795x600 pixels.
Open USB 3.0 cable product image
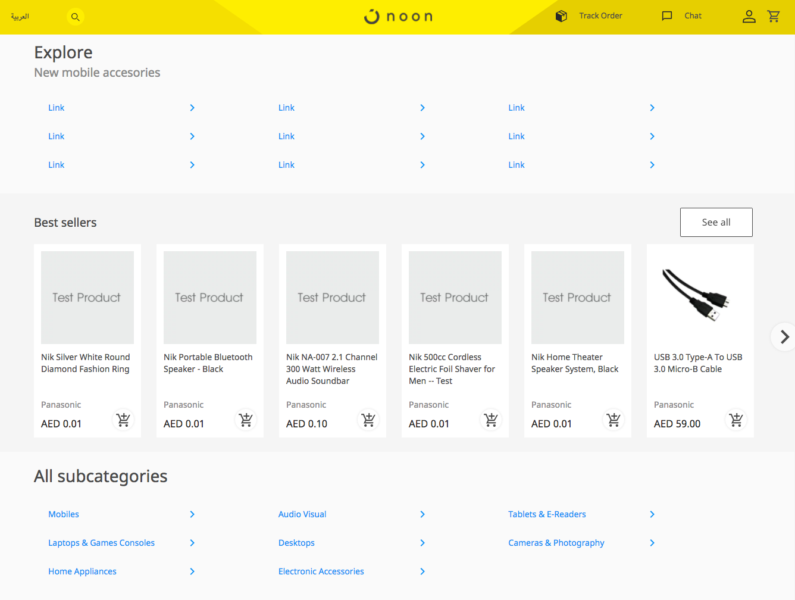click(x=700, y=298)
